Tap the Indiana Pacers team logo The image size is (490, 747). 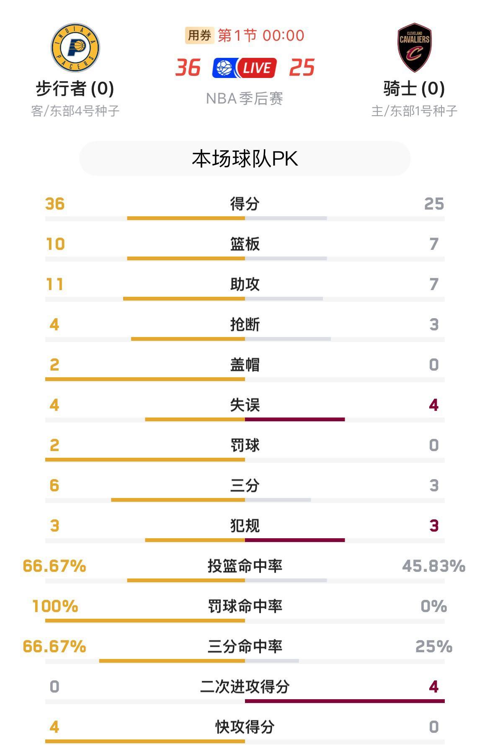click(x=75, y=47)
